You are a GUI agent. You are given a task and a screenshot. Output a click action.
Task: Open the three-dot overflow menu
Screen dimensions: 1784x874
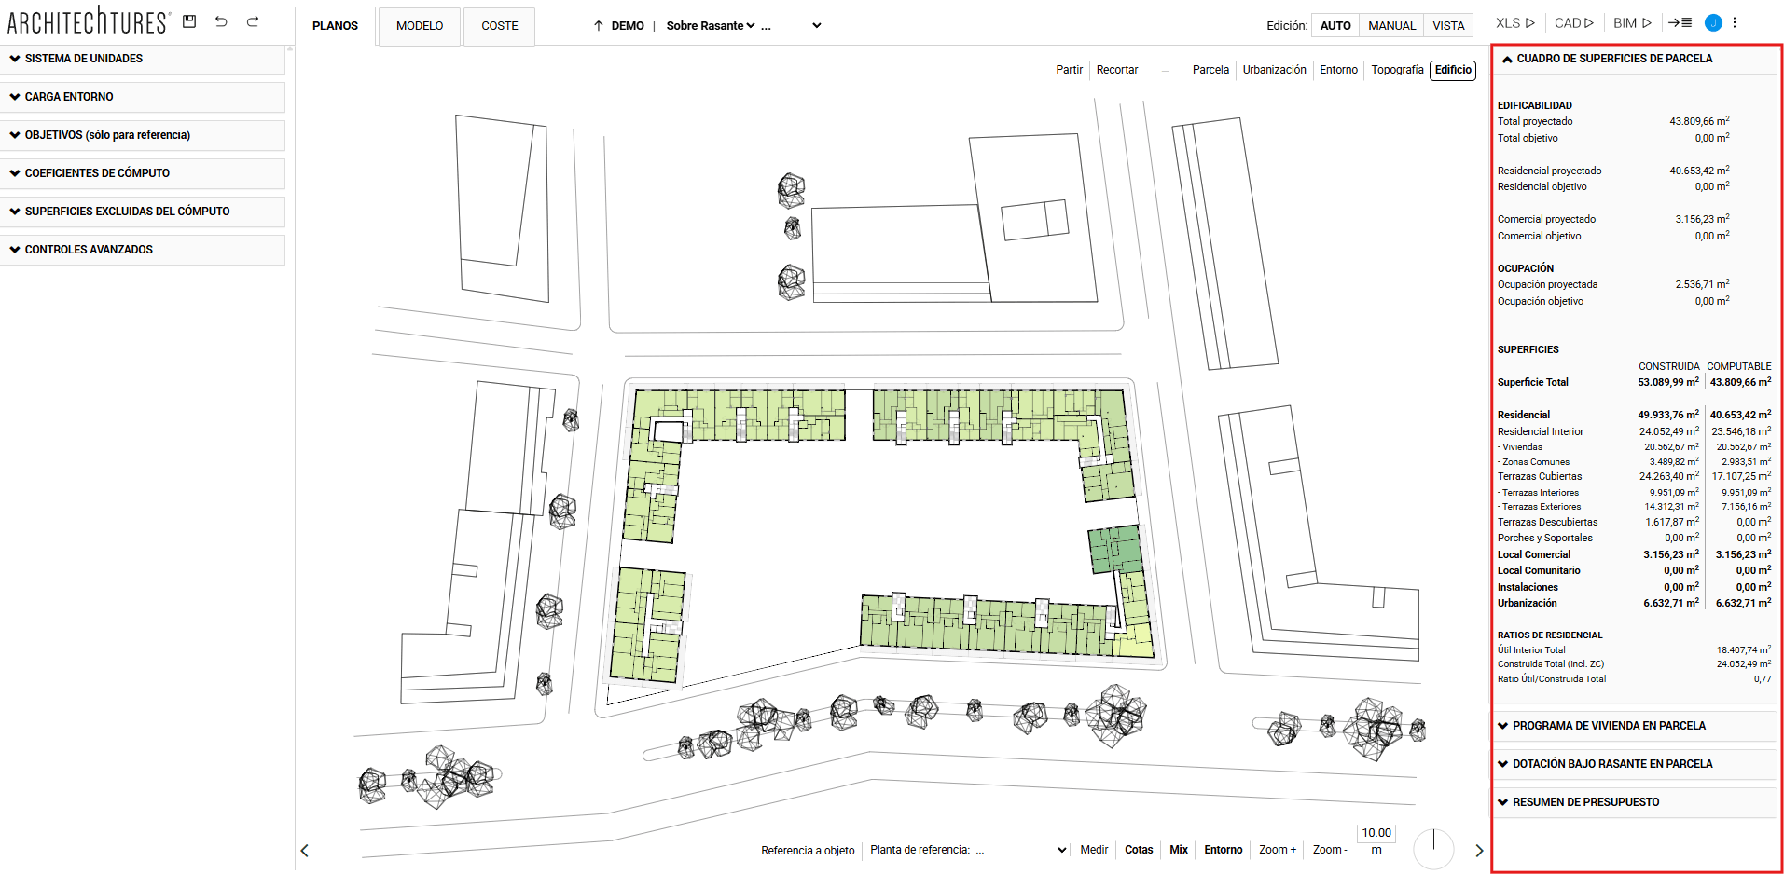coord(1735,22)
